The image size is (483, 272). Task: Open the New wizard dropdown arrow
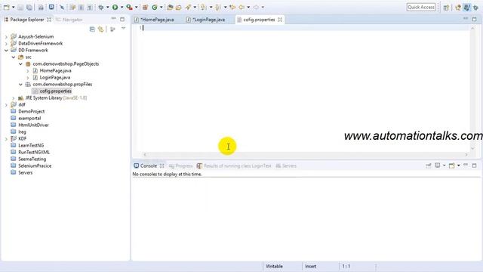14,7
